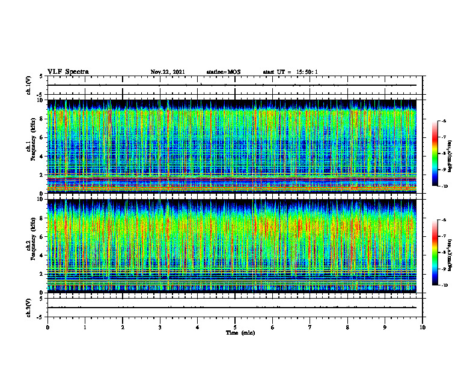Click the time axis tick label '5'
Image resolution: width=476 pixels, height=367 pixels.
235,327
